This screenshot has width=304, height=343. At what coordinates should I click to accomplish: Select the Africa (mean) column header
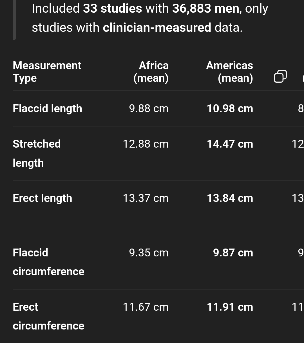point(151,72)
